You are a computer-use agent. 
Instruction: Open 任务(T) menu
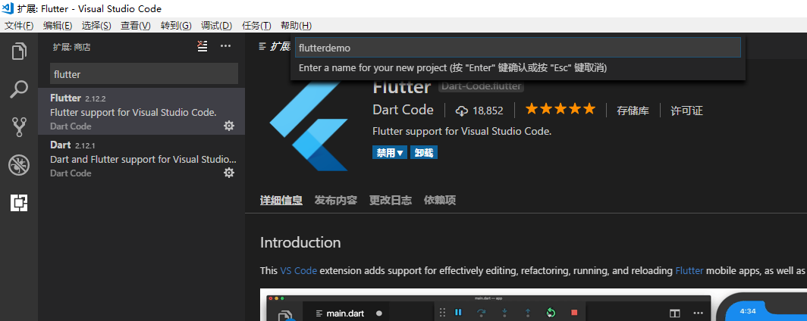tap(256, 25)
